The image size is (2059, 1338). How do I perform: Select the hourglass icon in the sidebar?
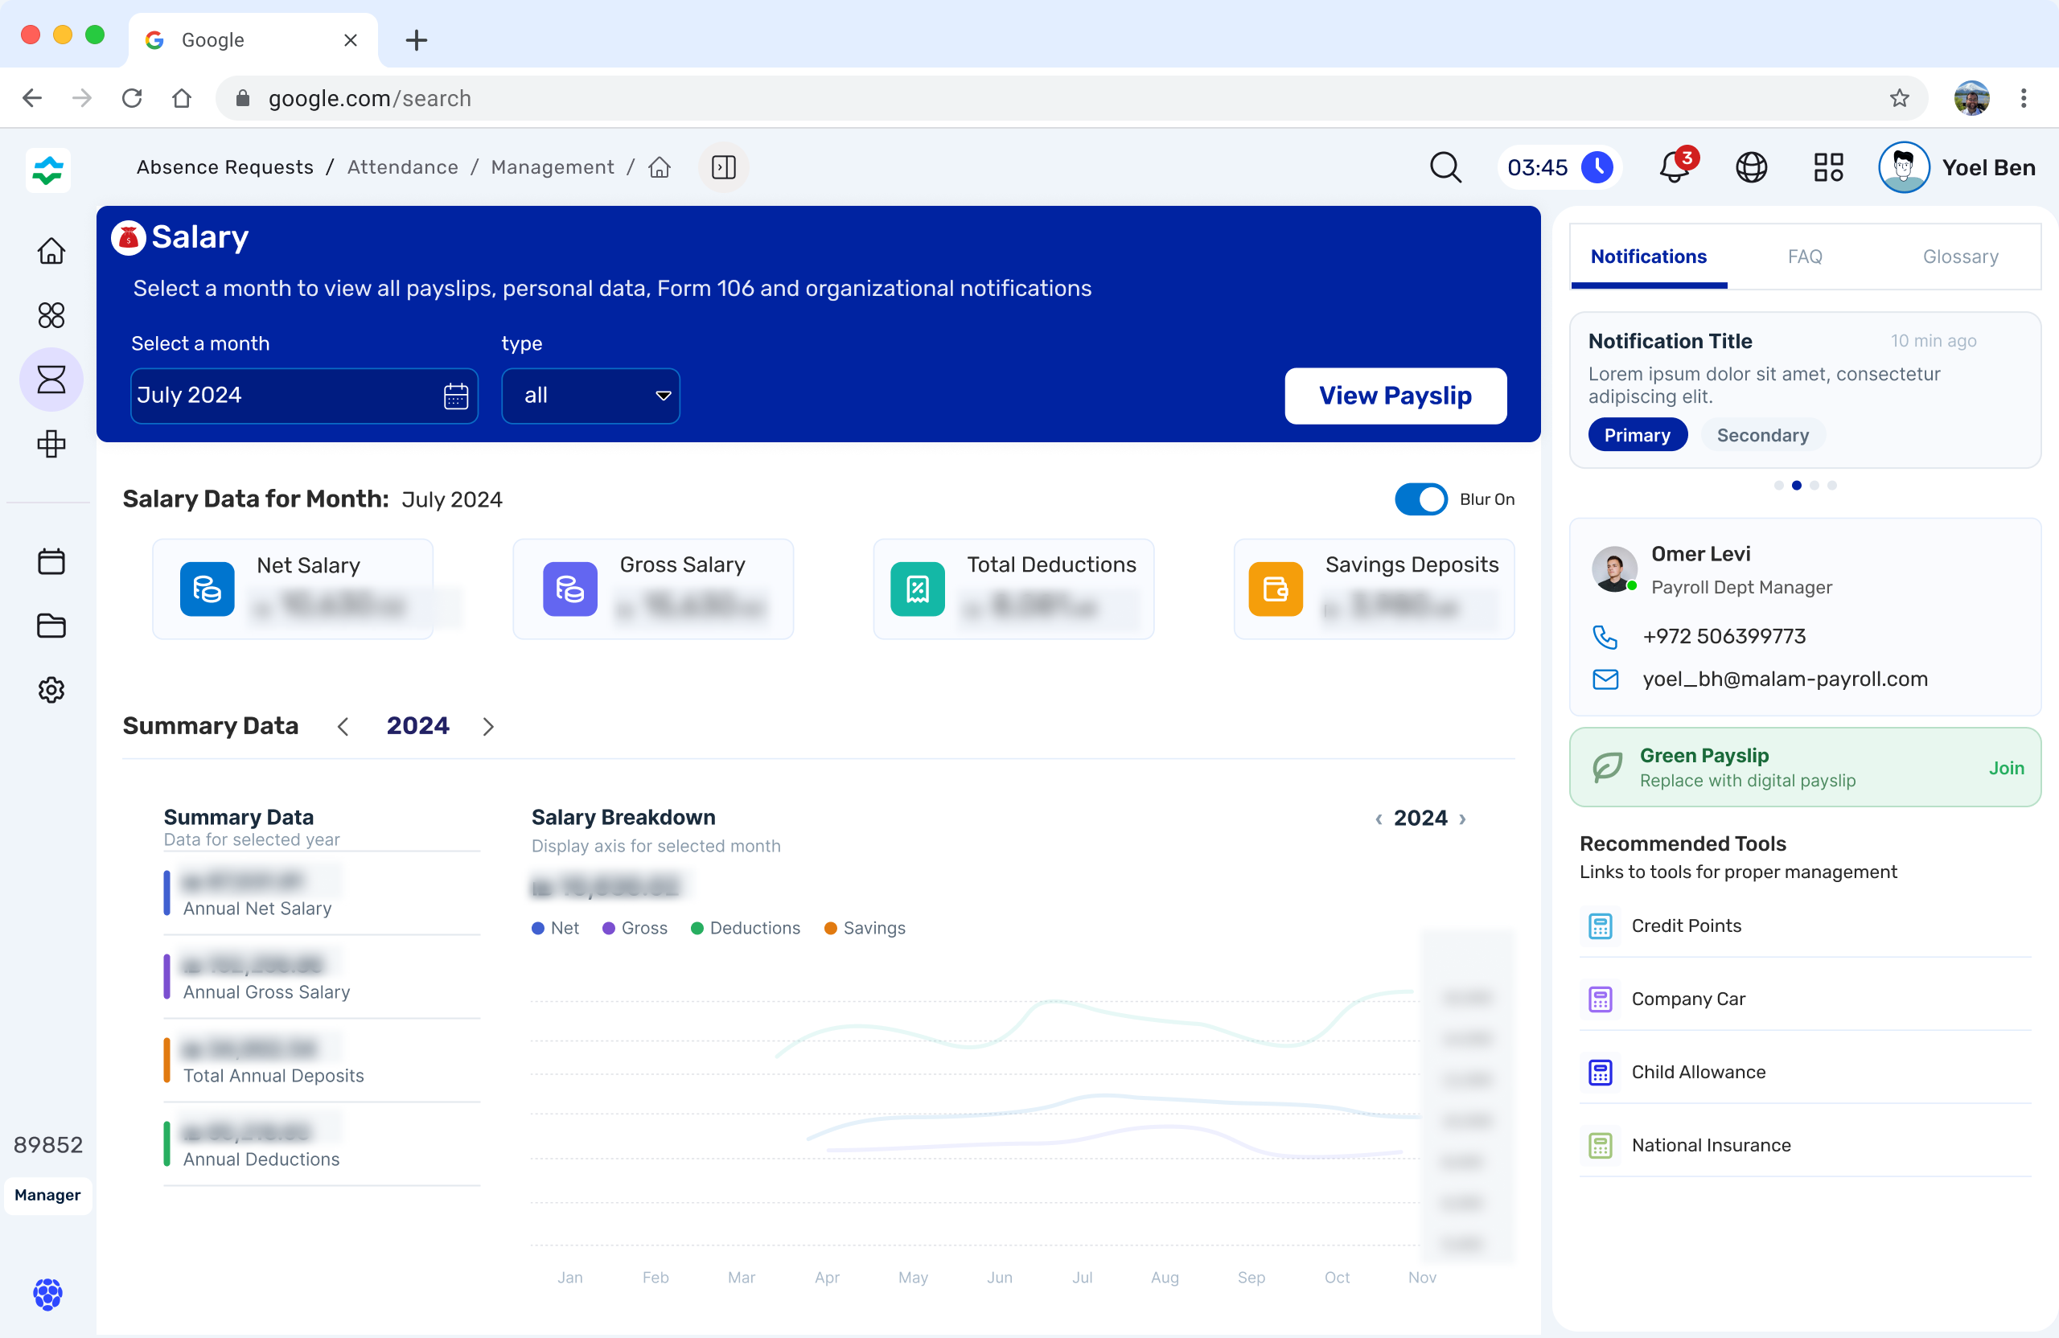click(x=51, y=379)
